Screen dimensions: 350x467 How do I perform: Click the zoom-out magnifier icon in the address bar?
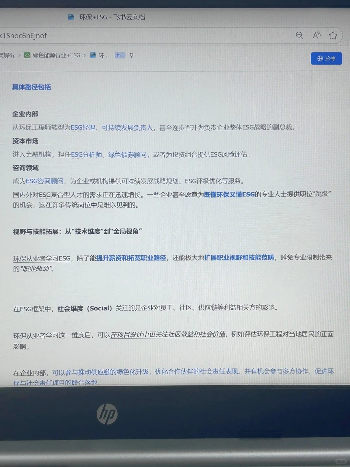pyautogui.click(x=299, y=36)
